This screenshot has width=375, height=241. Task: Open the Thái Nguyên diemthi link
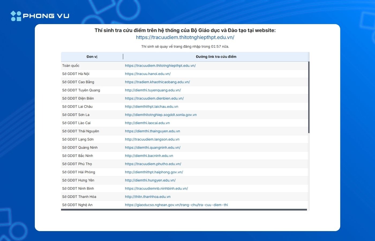point(152,131)
